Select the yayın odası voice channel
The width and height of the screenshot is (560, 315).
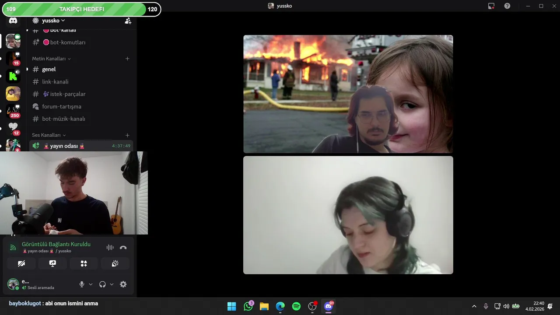coord(81,146)
